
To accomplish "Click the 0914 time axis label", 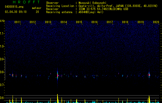I will [x=64, y=22].
